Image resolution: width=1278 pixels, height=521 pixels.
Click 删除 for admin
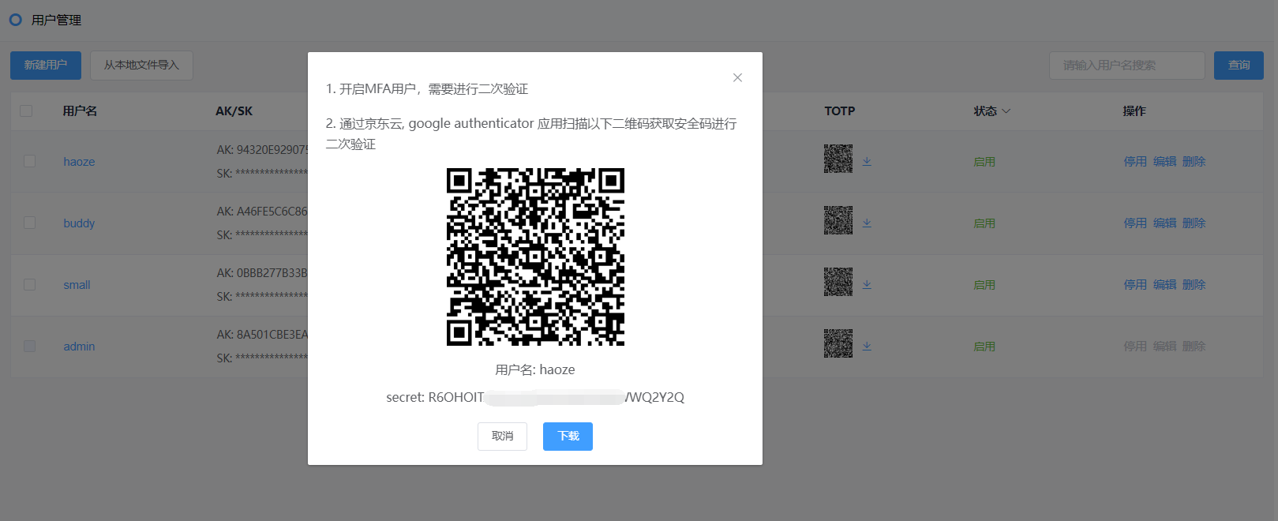coord(1194,346)
